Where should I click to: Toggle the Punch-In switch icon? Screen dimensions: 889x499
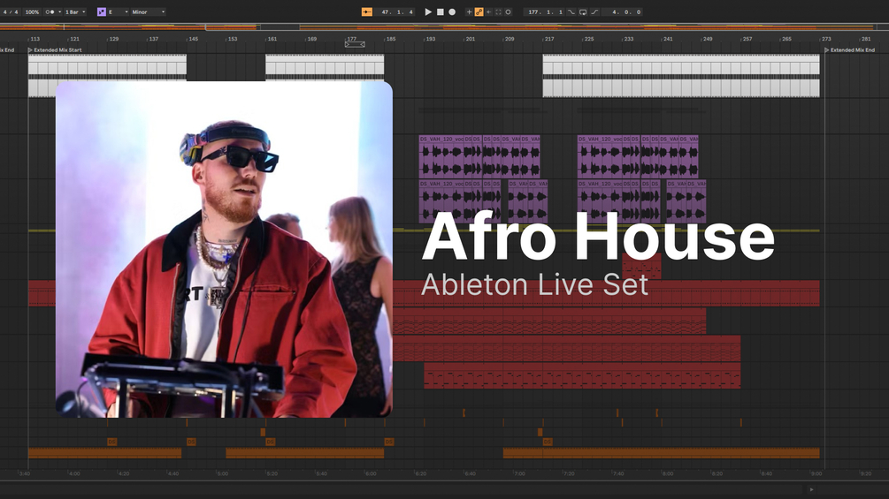(x=571, y=11)
